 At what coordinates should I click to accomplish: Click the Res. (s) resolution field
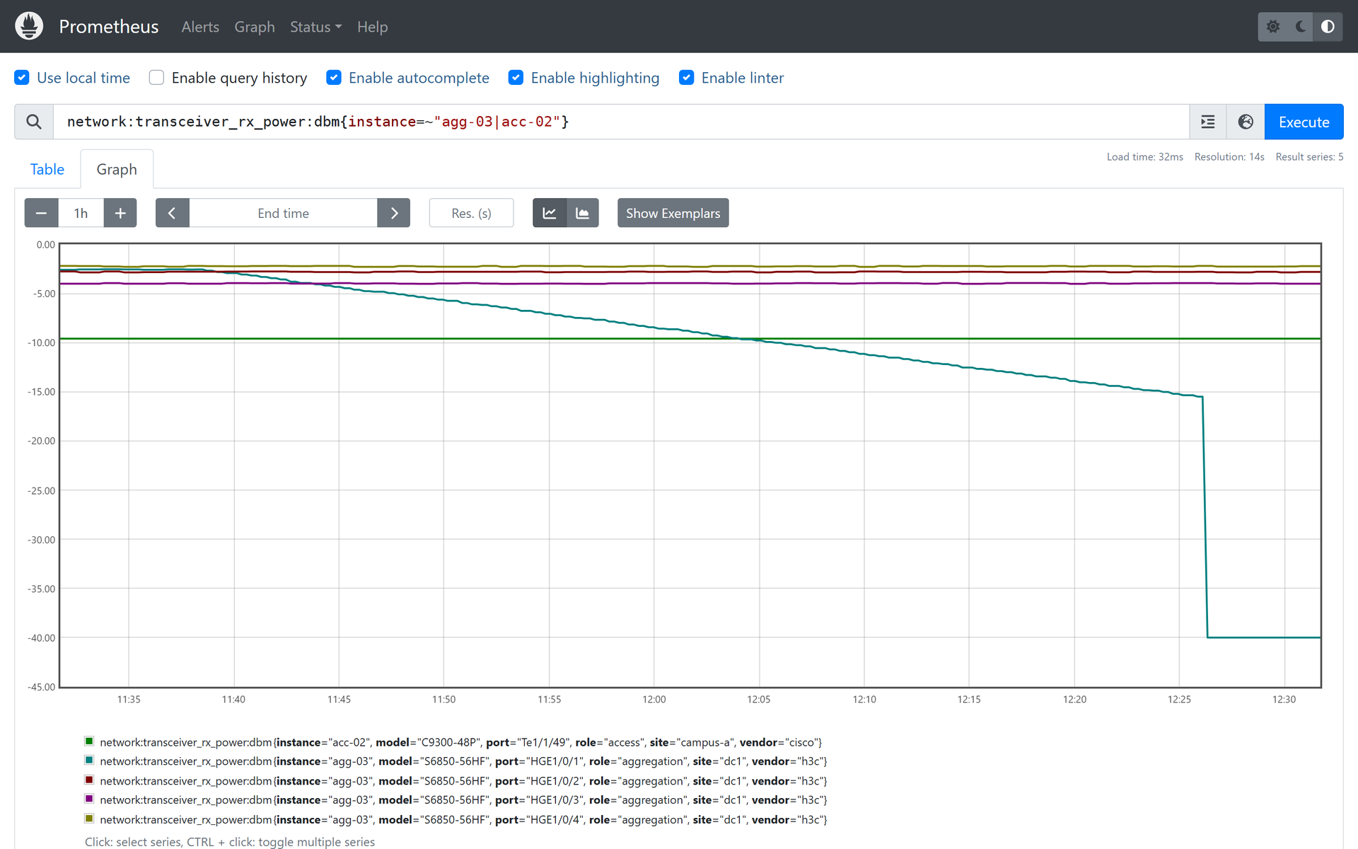click(x=471, y=213)
